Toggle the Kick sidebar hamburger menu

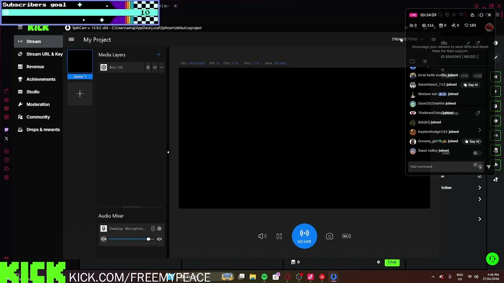point(20,28)
